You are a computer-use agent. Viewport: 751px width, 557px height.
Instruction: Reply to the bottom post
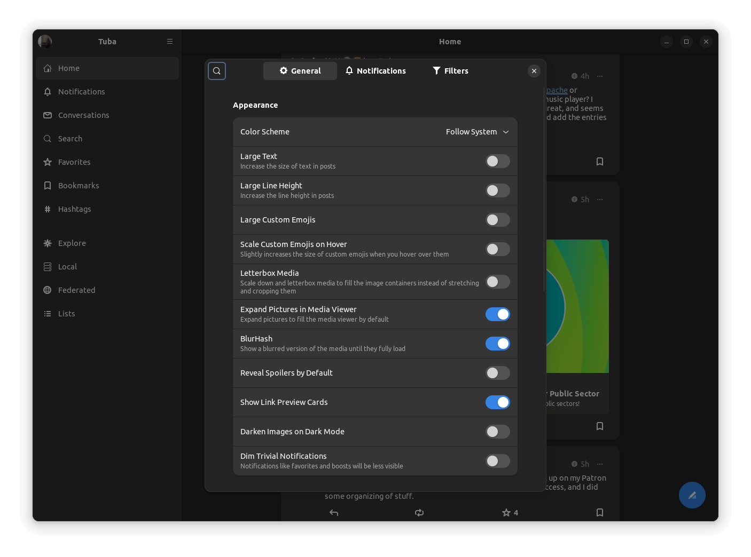click(333, 512)
